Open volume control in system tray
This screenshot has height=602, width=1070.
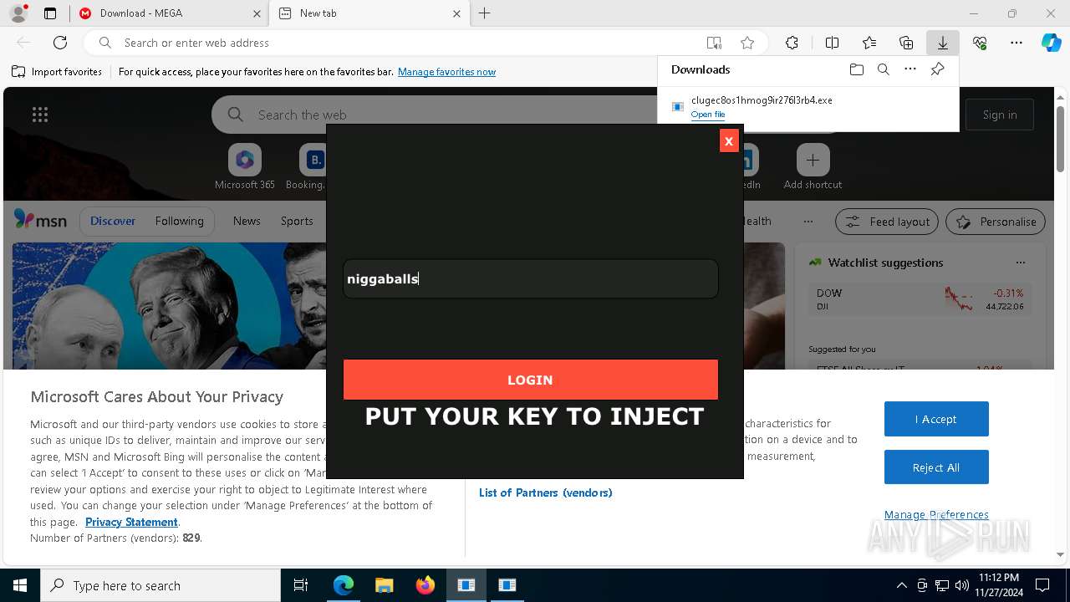click(961, 585)
